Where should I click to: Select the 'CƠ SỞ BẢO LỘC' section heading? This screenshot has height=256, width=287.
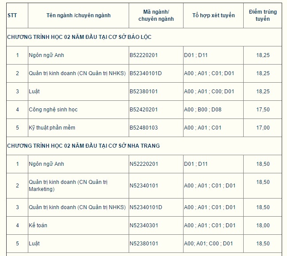point(80,37)
